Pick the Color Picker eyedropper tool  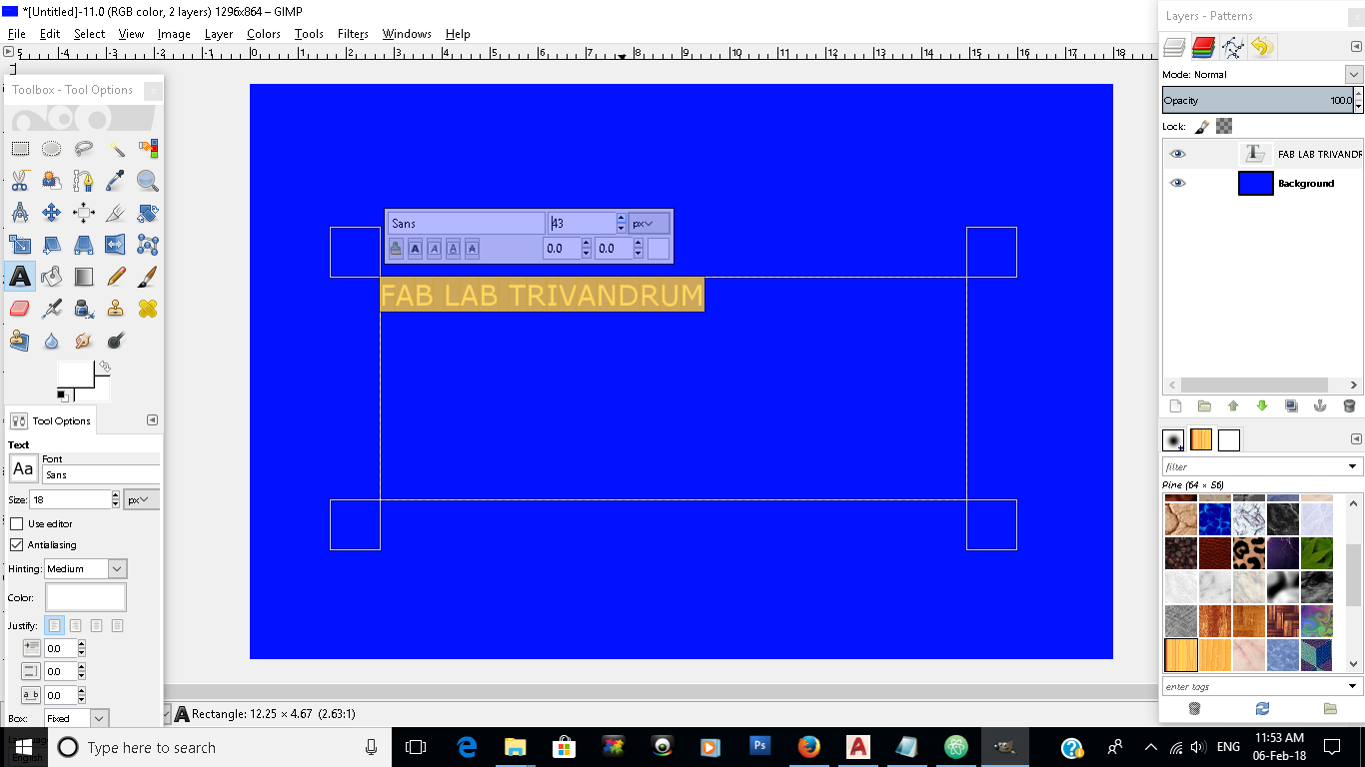click(x=116, y=181)
